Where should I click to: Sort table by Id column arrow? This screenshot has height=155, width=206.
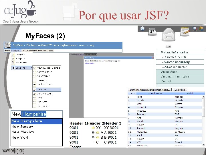[134, 94]
